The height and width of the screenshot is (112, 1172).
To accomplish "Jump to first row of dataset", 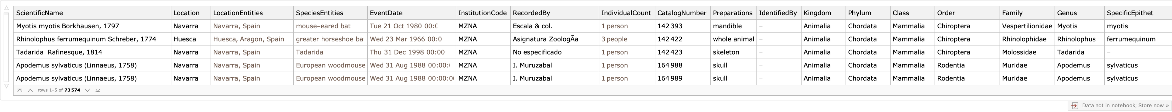I will click(x=20, y=90).
